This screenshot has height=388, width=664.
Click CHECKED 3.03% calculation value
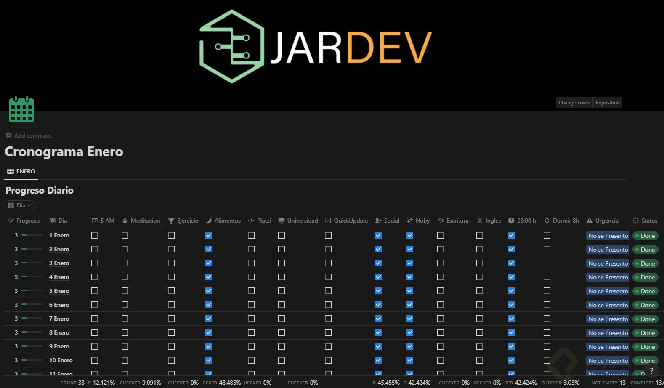coord(560,383)
